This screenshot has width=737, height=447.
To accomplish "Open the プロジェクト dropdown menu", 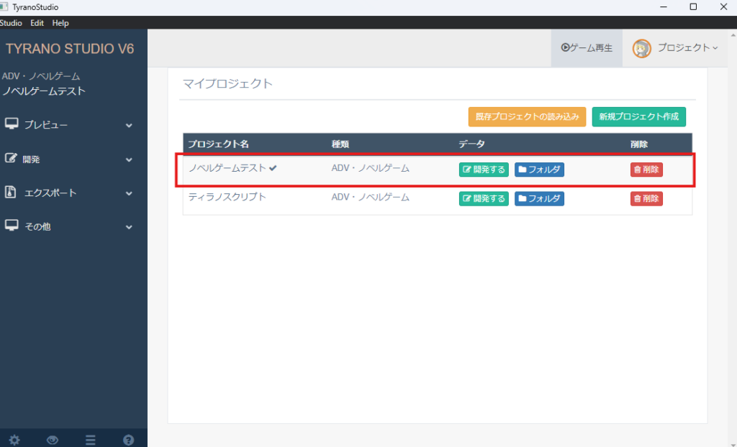I will [687, 48].
